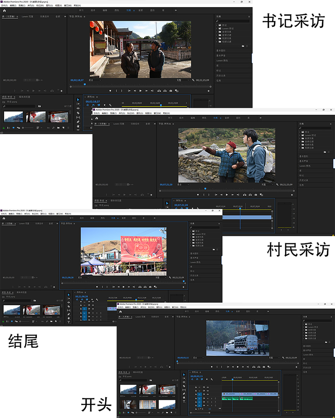This screenshot has width=335, height=418.
Task: Click the Export Frame camera icon
Action: (x=170, y=91)
